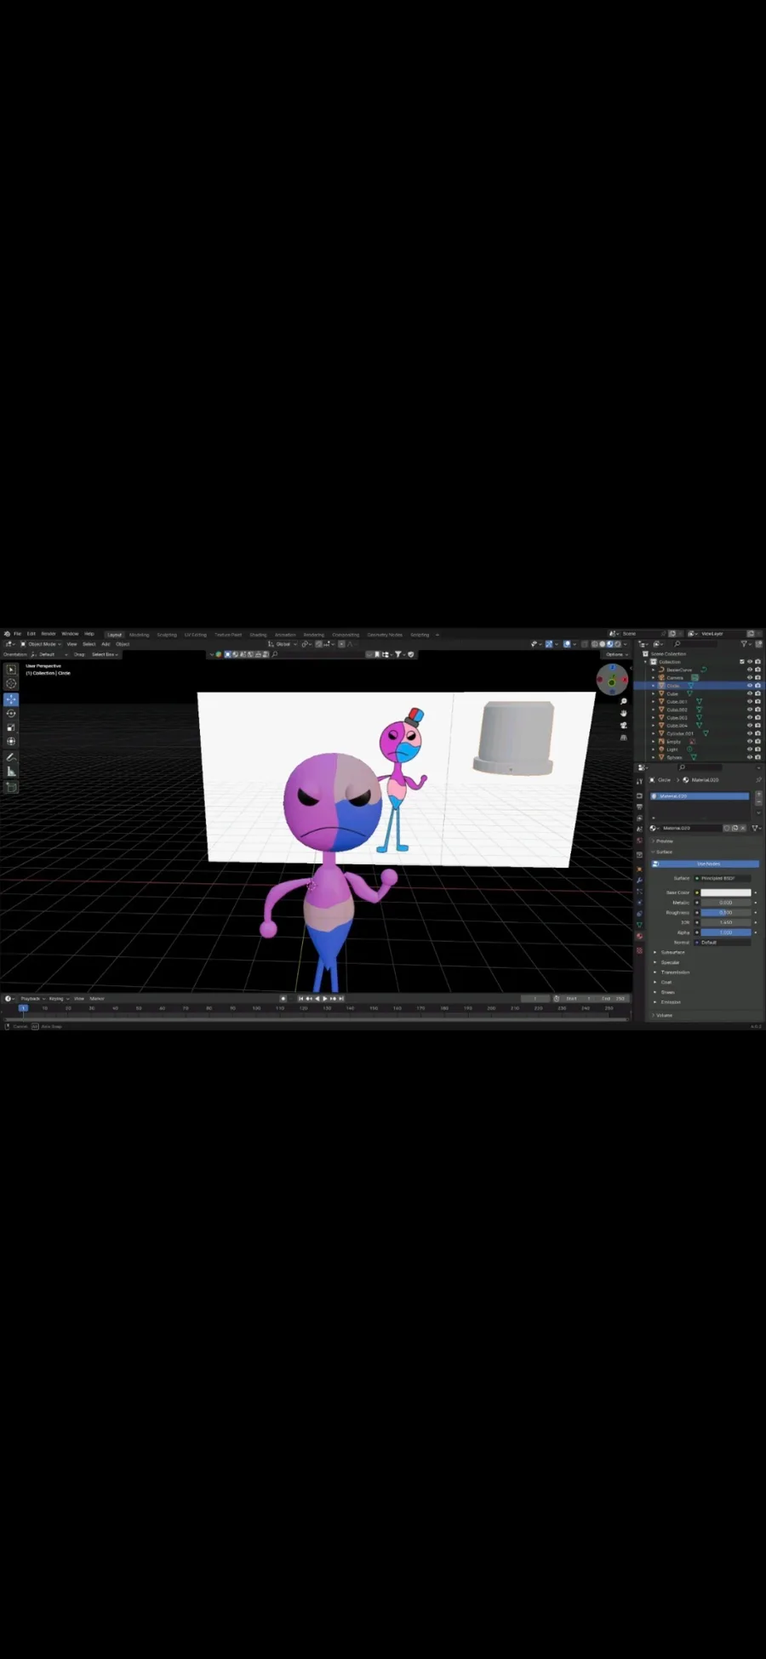Click the Roughness value slider

[726, 912]
